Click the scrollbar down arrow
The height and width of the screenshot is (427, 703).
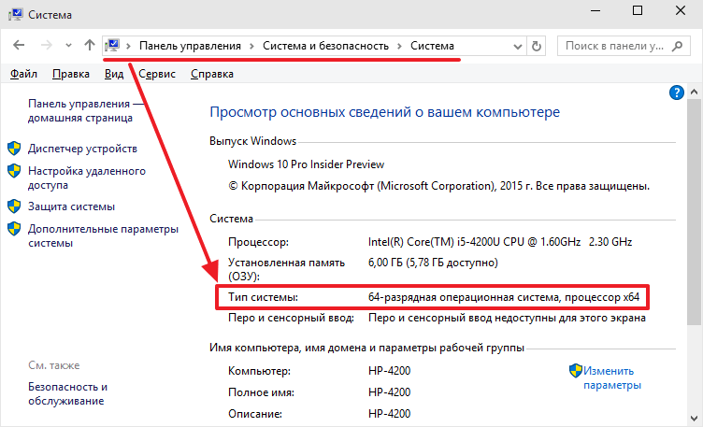pos(694,419)
